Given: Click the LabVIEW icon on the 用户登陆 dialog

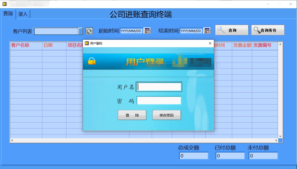Looking at the screenshot, I should (86, 43).
